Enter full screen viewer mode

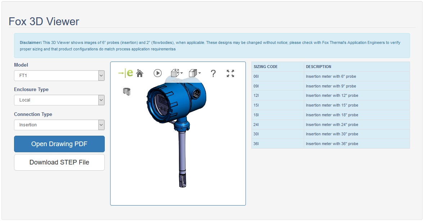(230, 73)
